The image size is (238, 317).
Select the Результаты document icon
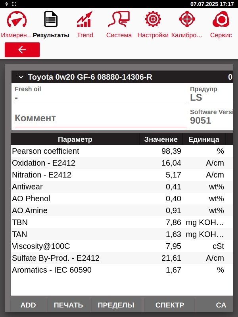tap(51, 19)
